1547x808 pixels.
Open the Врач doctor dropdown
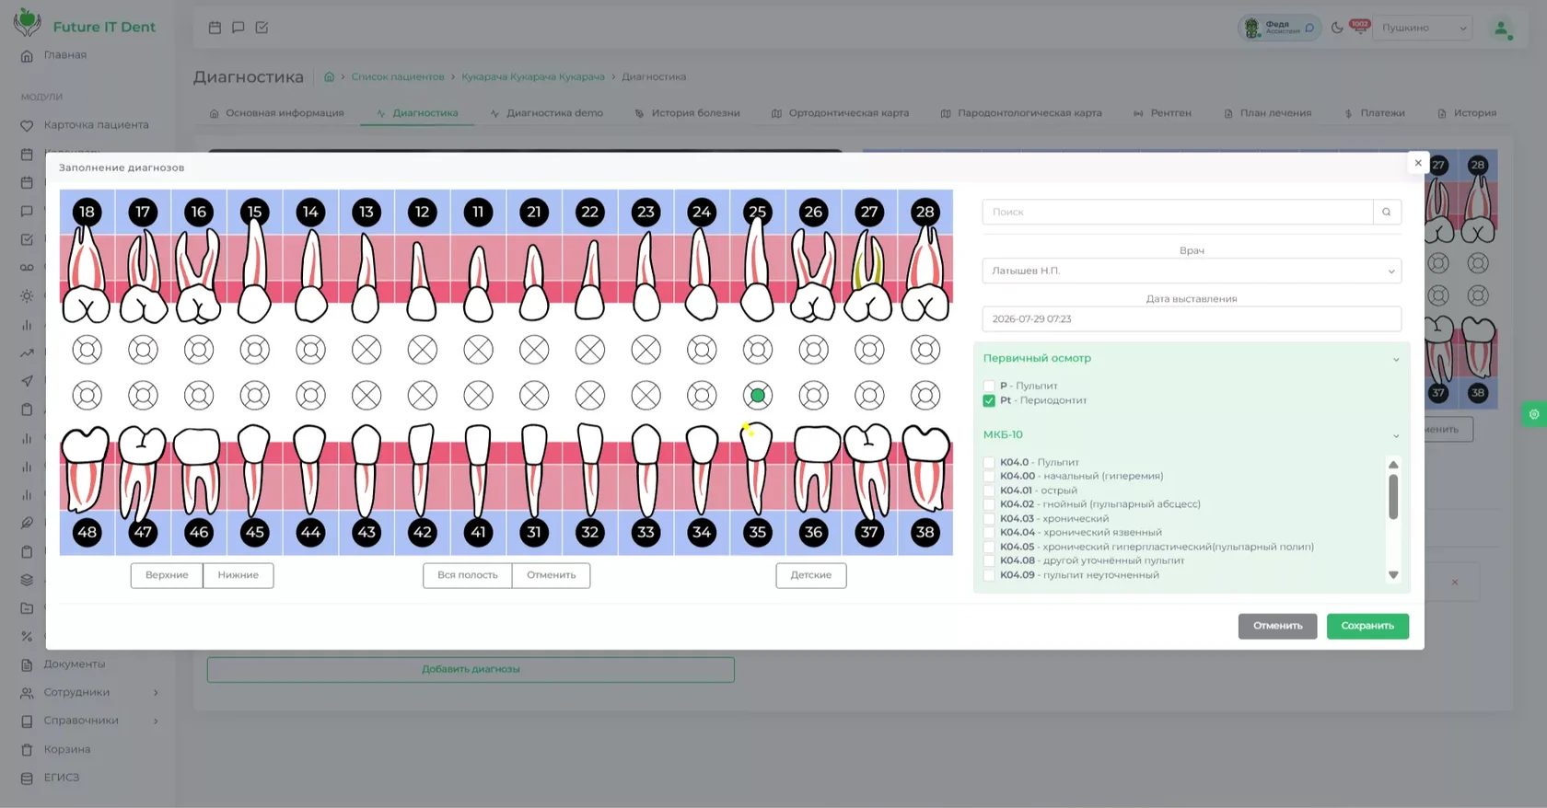(1192, 271)
